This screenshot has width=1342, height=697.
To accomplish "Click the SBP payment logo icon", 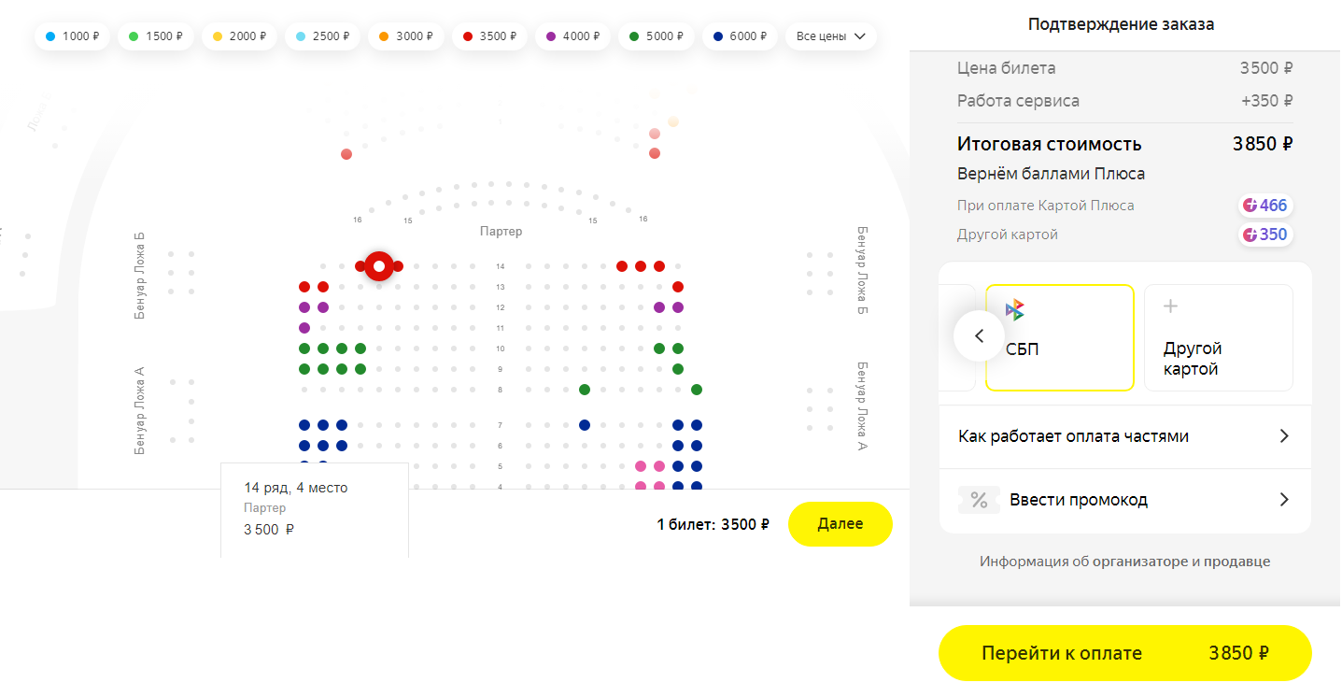I will click(x=1015, y=310).
